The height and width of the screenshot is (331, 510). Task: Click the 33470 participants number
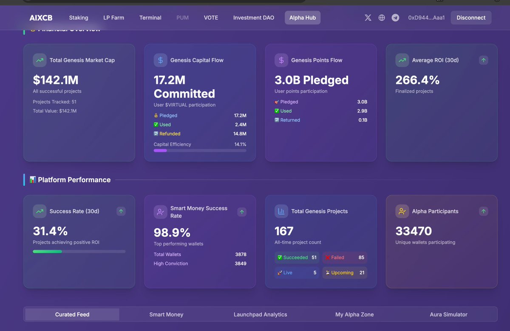tap(414, 231)
